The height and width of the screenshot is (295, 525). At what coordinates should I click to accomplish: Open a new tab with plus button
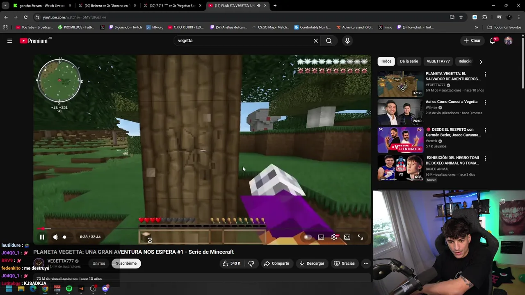click(275, 6)
